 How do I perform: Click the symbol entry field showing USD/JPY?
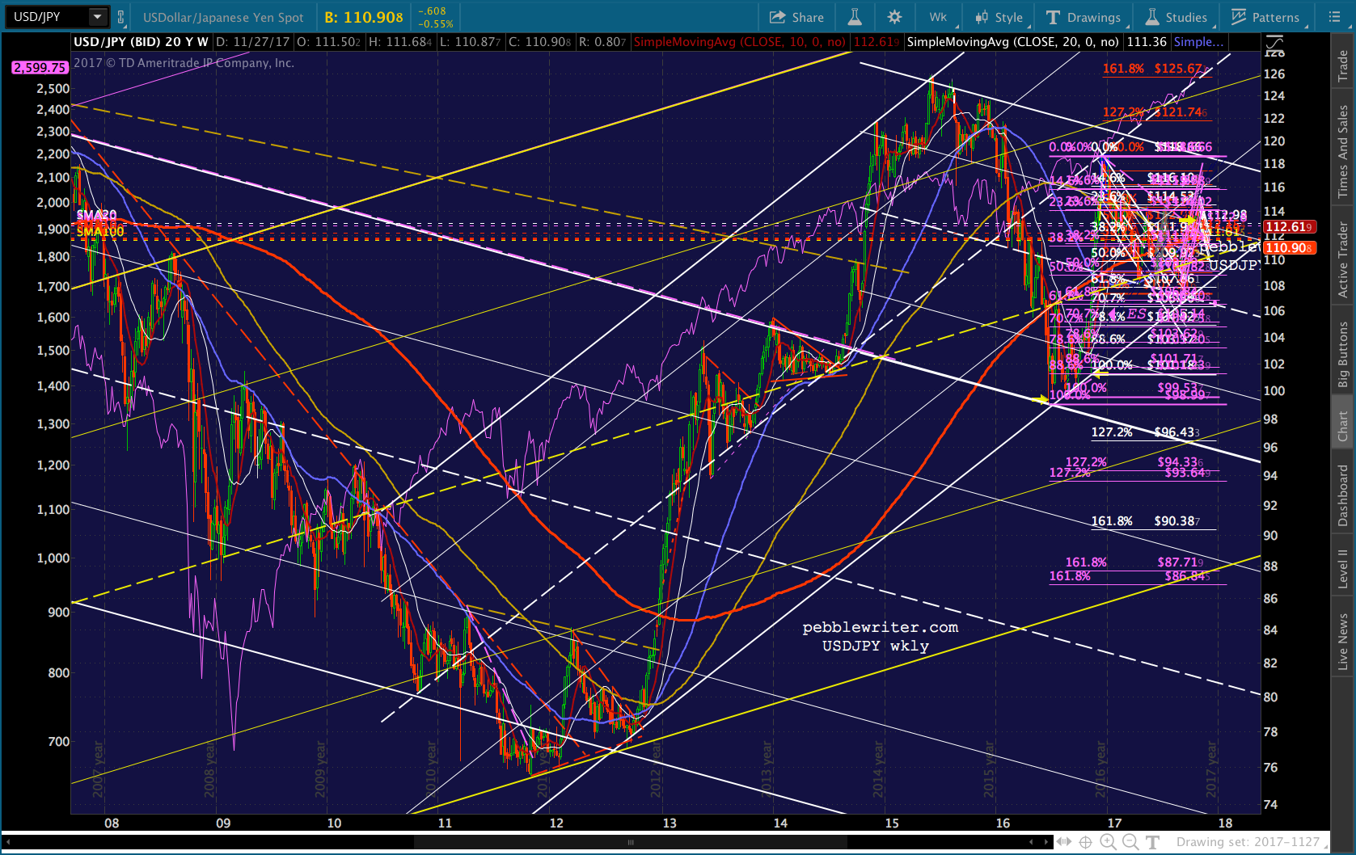(x=47, y=16)
